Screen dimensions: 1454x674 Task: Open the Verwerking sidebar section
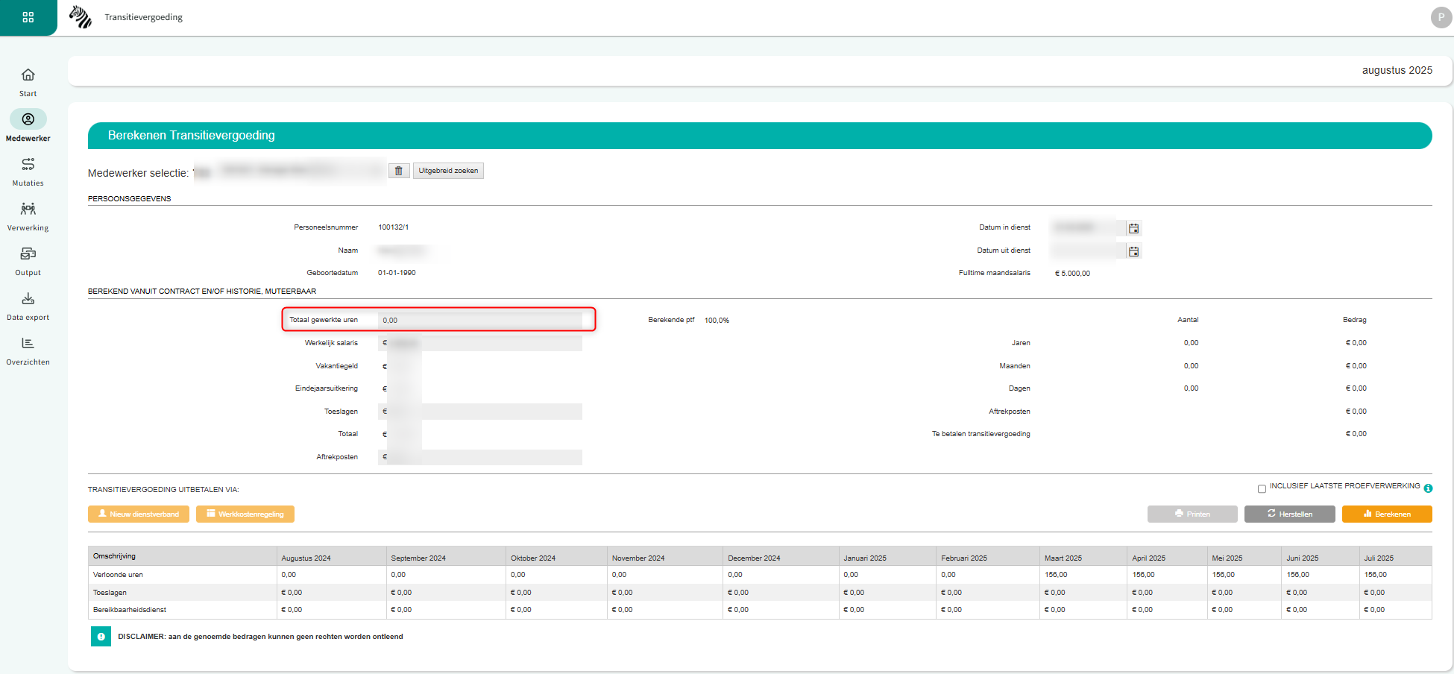coord(28,210)
